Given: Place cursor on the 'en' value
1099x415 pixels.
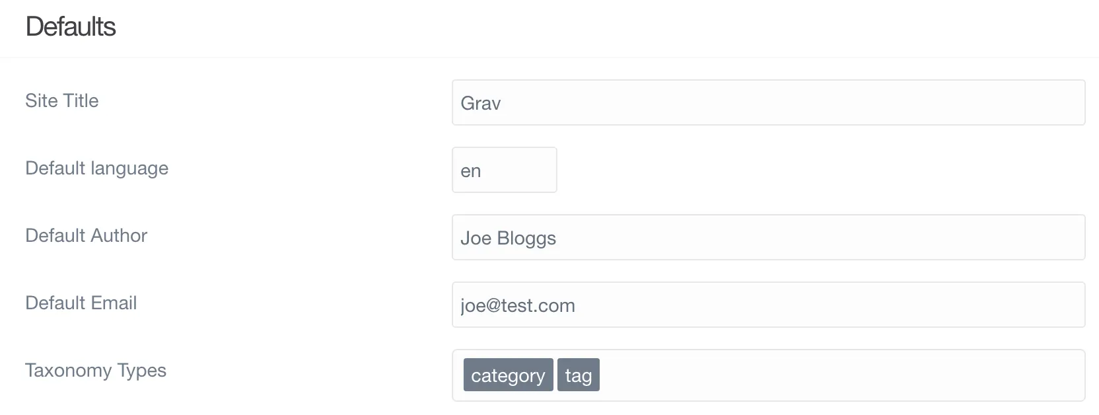Looking at the screenshot, I should pyautogui.click(x=471, y=171).
